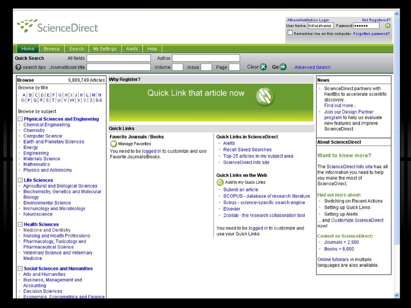Open Scirus science-specific search engine link
411x308 pixels.
tap(264, 203)
